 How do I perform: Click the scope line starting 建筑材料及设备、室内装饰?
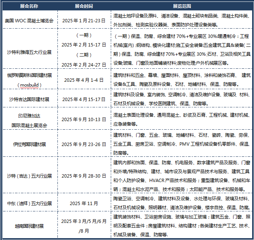(182, 95)
